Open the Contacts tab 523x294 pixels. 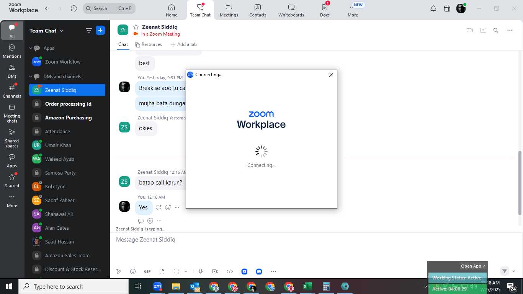point(258,10)
